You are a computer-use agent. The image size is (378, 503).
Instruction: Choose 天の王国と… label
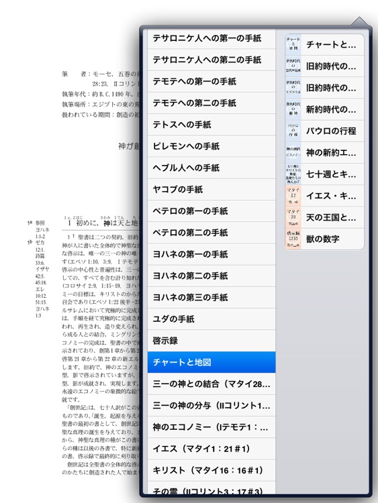(x=331, y=217)
